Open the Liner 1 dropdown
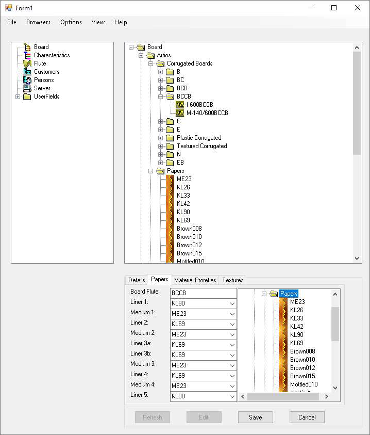This screenshot has width=370, height=435. 232,303
